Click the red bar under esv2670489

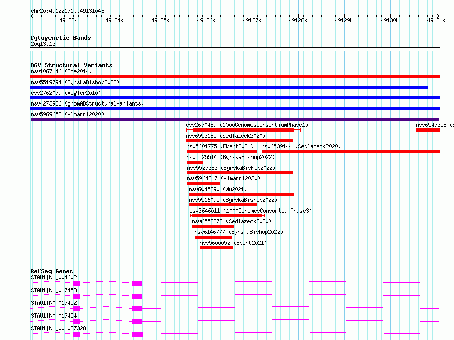point(243,130)
